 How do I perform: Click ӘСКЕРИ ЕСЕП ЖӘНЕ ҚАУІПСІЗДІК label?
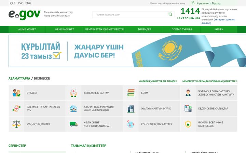pos(210,124)
